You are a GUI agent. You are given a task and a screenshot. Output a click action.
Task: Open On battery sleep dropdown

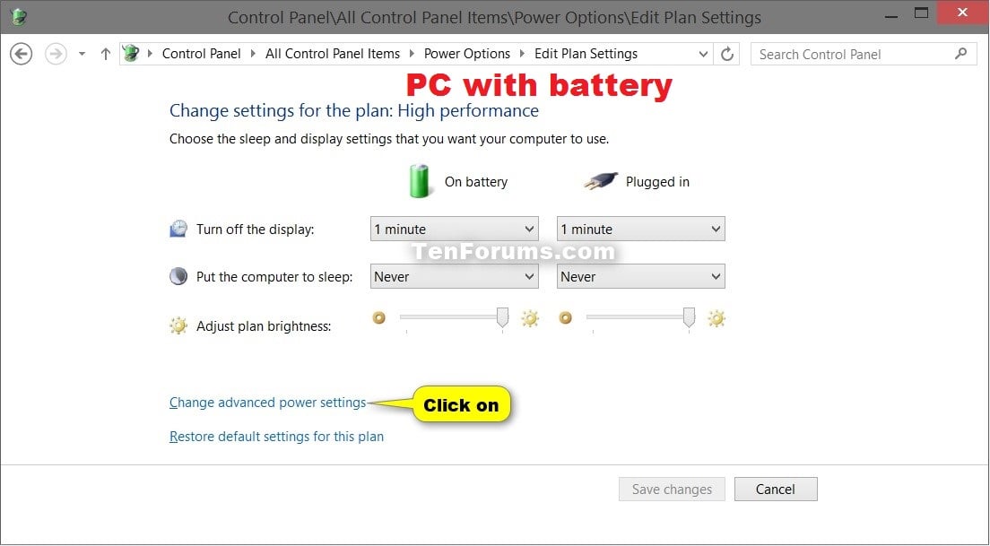(x=454, y=276)
